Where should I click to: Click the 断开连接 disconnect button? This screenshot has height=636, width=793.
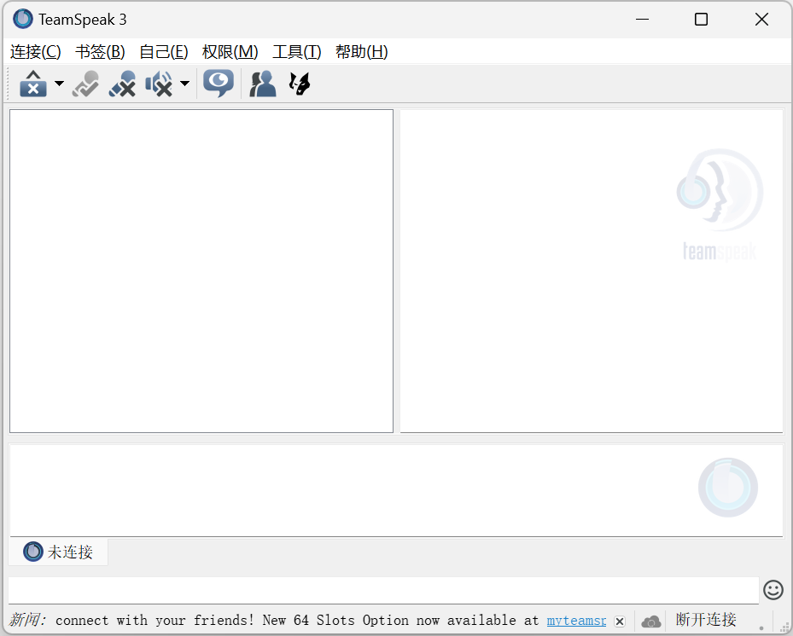tap(705, 620)
